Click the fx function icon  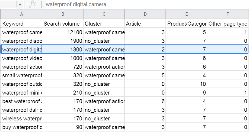point(33,5)
